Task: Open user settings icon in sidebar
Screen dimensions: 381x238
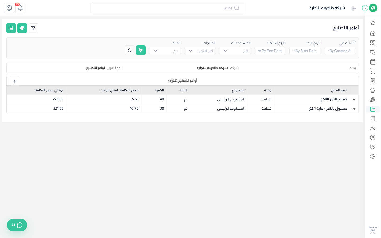Action: click(x=373, y=128)
